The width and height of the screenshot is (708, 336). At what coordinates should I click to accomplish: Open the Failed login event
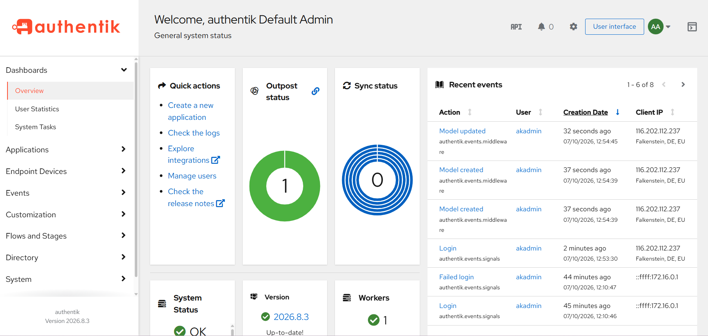click(x=456, y=277)
